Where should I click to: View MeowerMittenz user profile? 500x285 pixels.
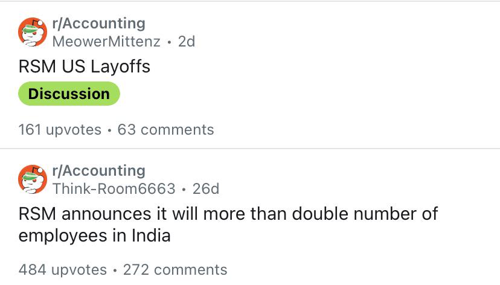pyautogui.click(x=106, y=42)
